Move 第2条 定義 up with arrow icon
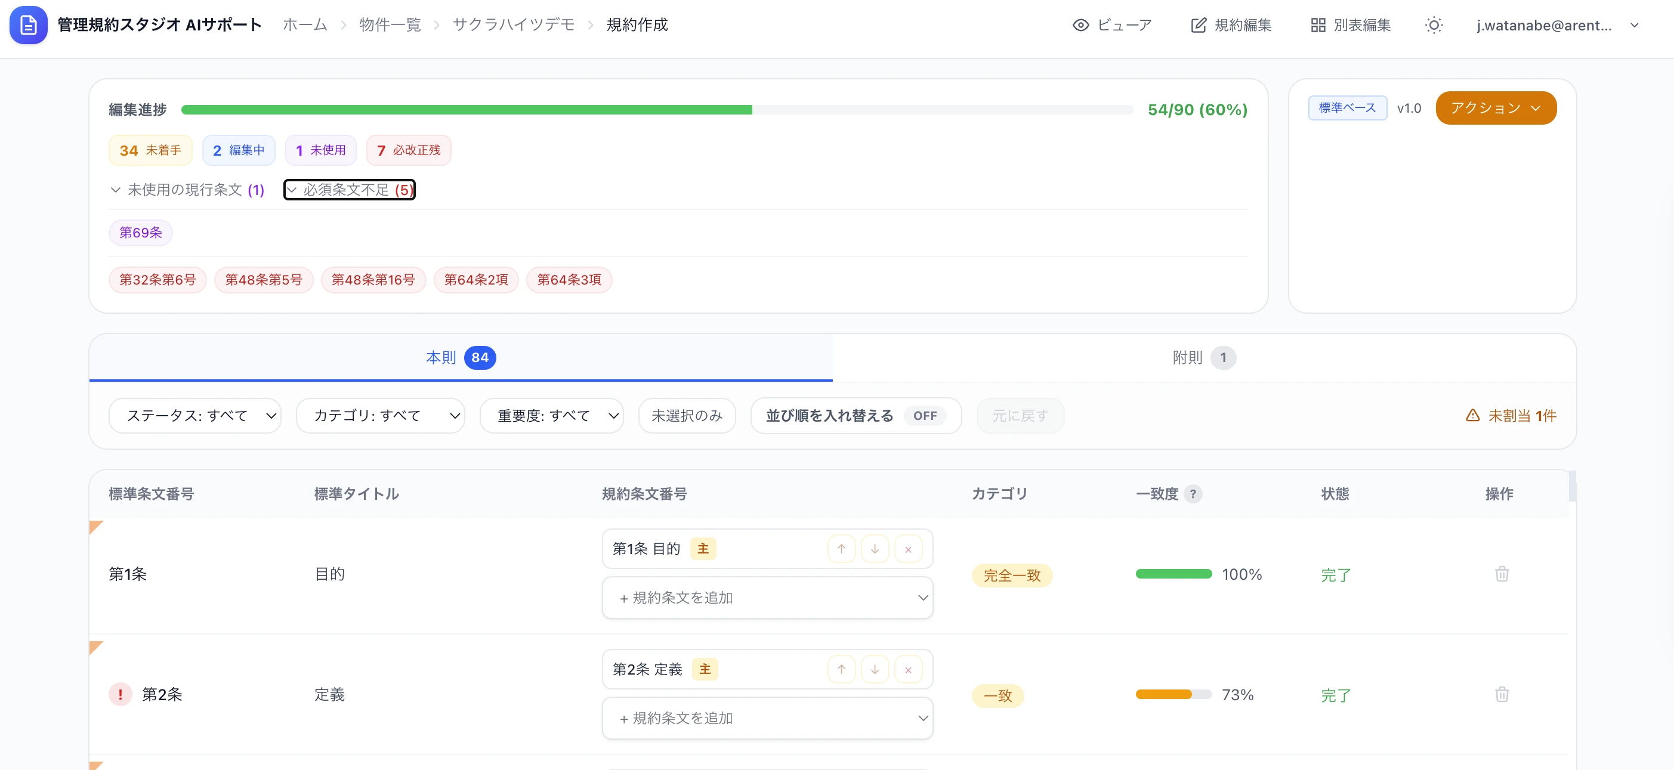Viewport: 1674px width, 770px height. [842, 669]
